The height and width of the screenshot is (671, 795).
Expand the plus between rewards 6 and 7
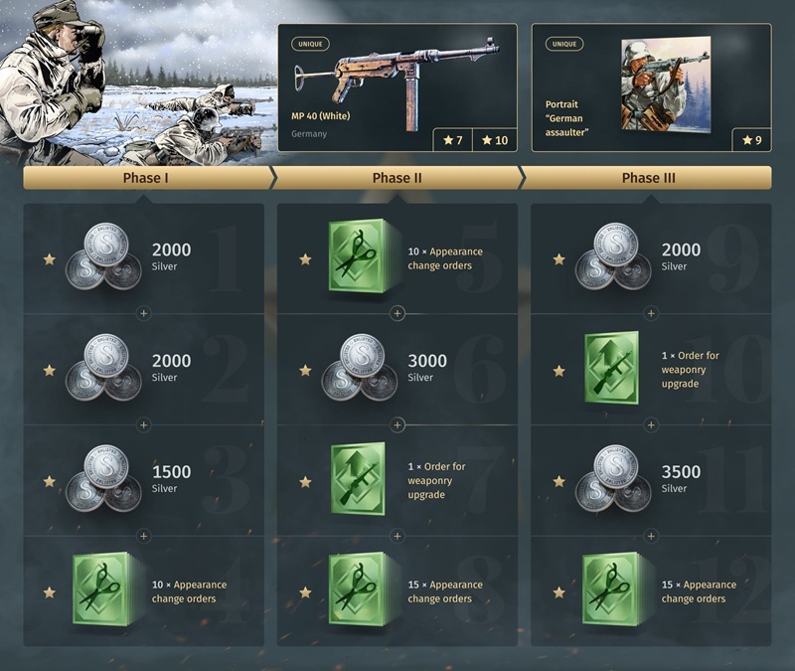(397, 424)
